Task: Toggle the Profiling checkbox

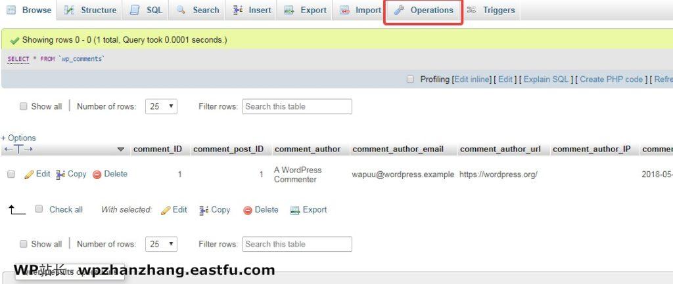Action: (410, 79)
